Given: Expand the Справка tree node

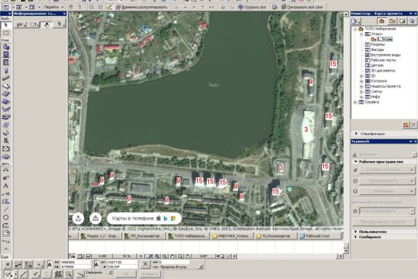Looking at the screenshot, I should click(x=355, y=103).
